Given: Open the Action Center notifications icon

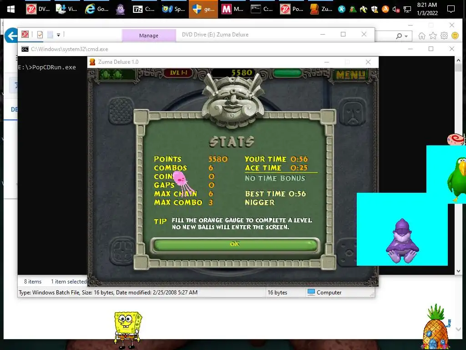Looking at the screenshot, I should 451,9.
